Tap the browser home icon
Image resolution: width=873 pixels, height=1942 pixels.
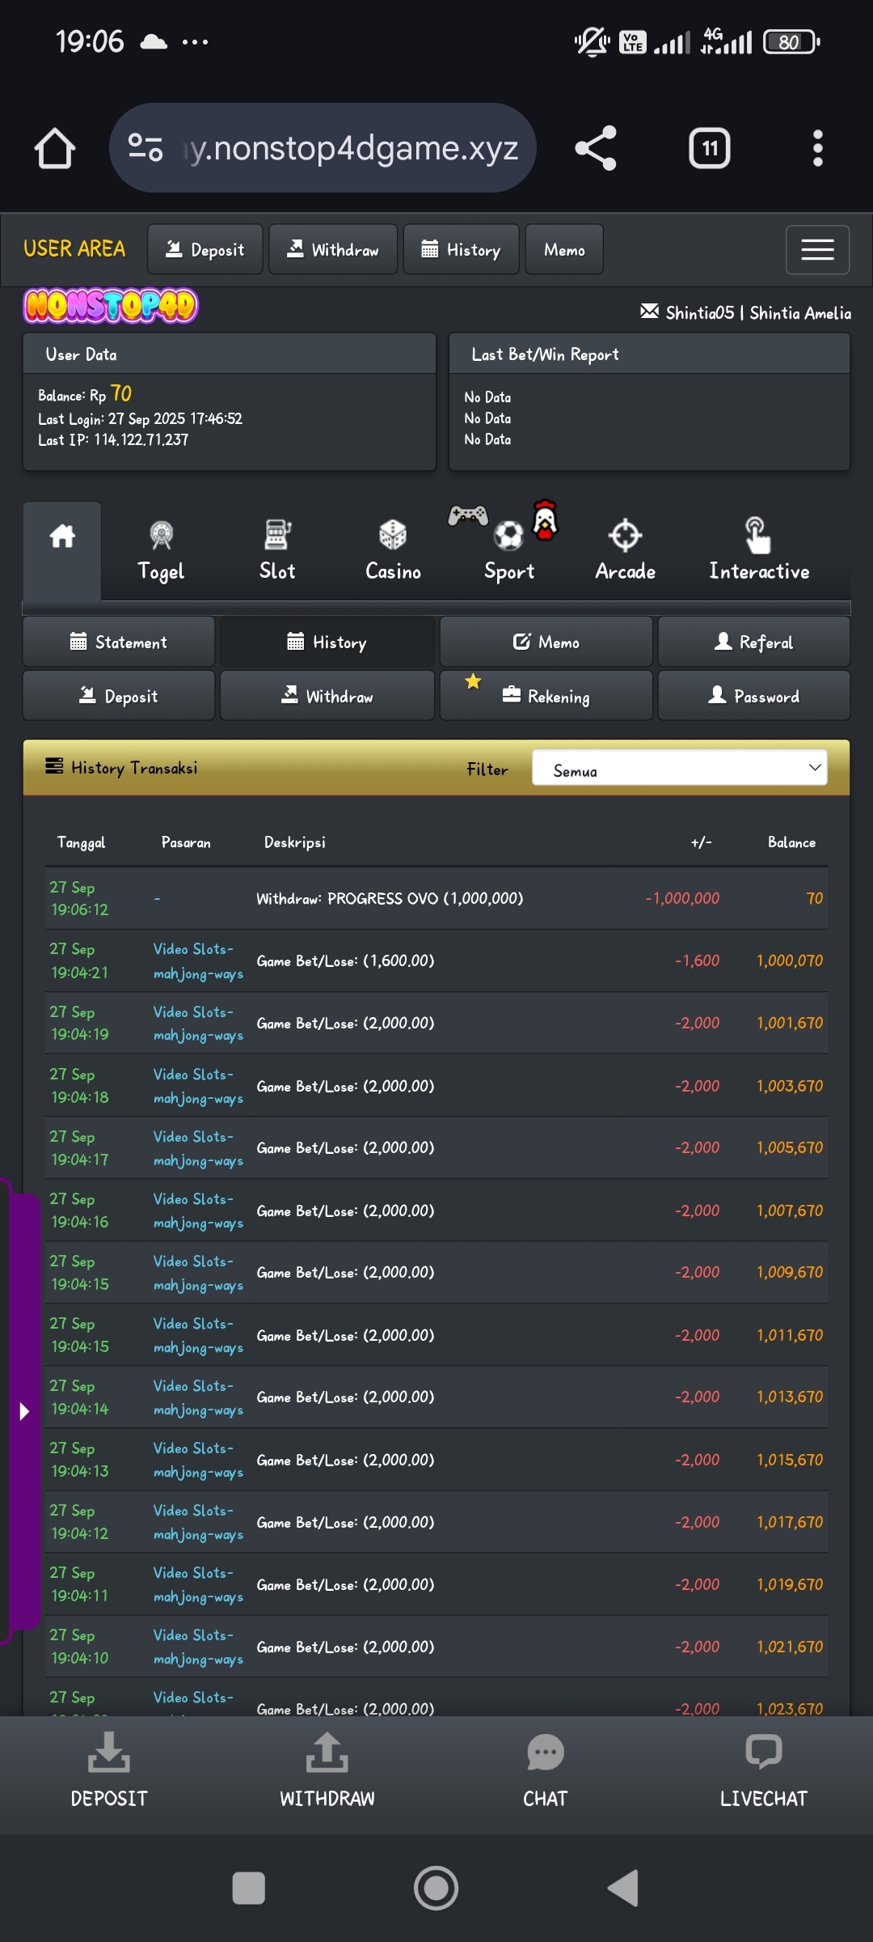coord(55,149)
